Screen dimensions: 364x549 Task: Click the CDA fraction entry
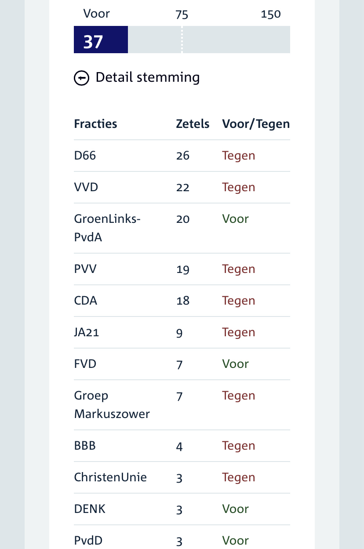pyautogui.click(x=86, y=301)
